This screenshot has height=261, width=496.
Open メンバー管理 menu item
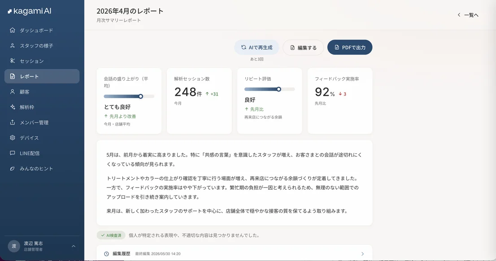42,122
